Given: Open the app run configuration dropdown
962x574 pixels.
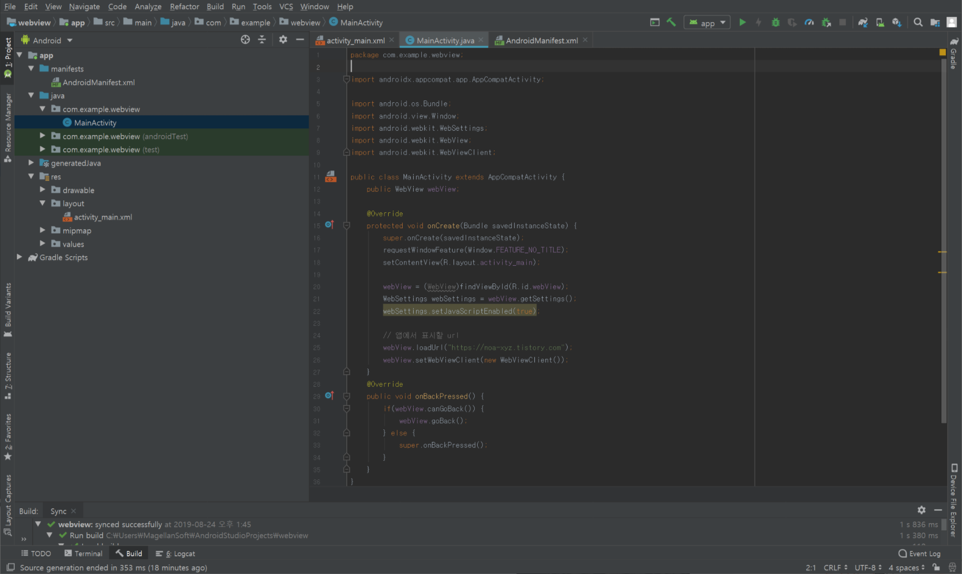Looking at the screenshot, I should pyautogui.click(x=707, y=23).
